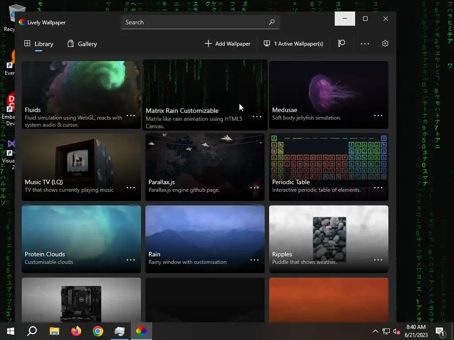Open options menu for Ripples wallpaper
The width and height of the screenshot is (454, 340).
378,260
